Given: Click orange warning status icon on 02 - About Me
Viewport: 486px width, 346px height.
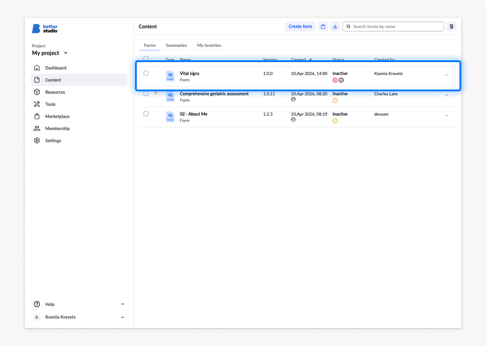Looking at the screenshot, I should point(335,121).
